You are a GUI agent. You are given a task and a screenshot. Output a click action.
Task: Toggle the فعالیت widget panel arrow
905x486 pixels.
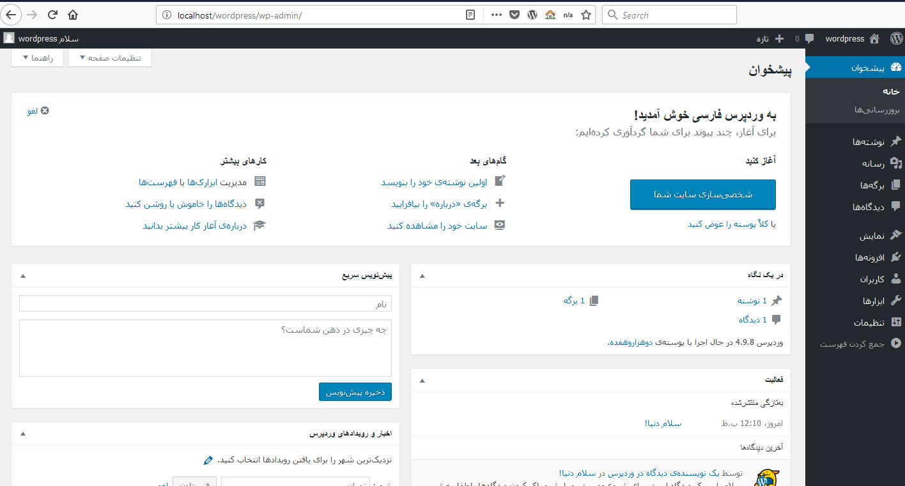tap(421, 380)
